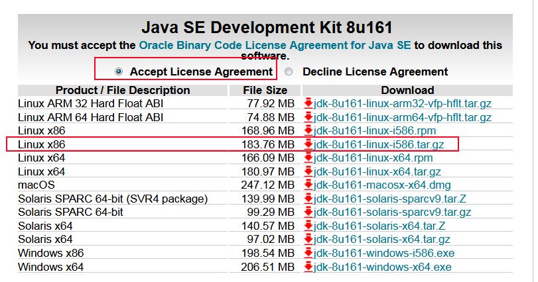Click download icon beside jdk-8u161-macosx-x64.dmg

click(x=308, y=185)
